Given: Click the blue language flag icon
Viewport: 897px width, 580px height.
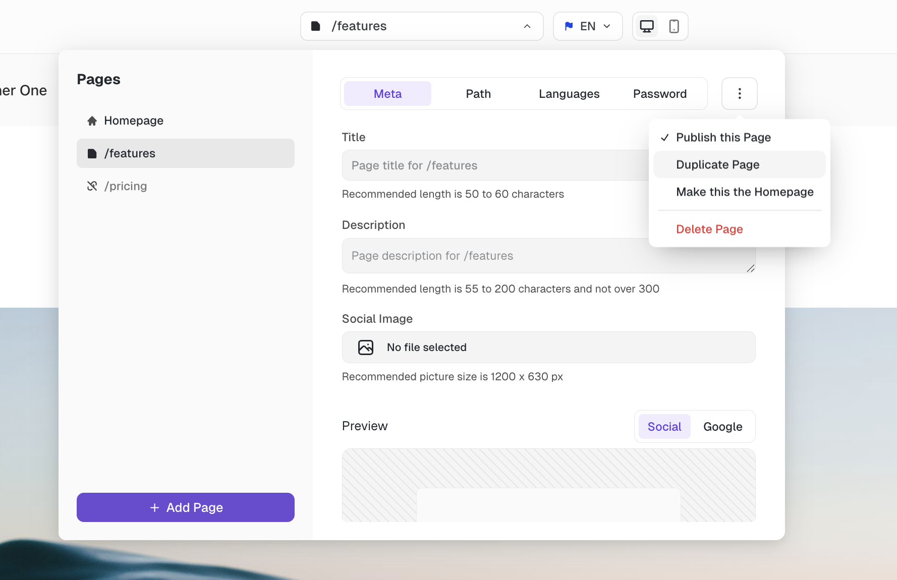Looking at the screenshot, I should coord(569,26).
